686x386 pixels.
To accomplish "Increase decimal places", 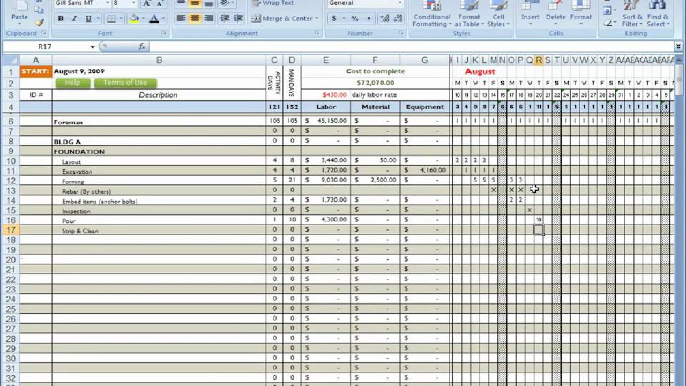I will tap(384, 19).
